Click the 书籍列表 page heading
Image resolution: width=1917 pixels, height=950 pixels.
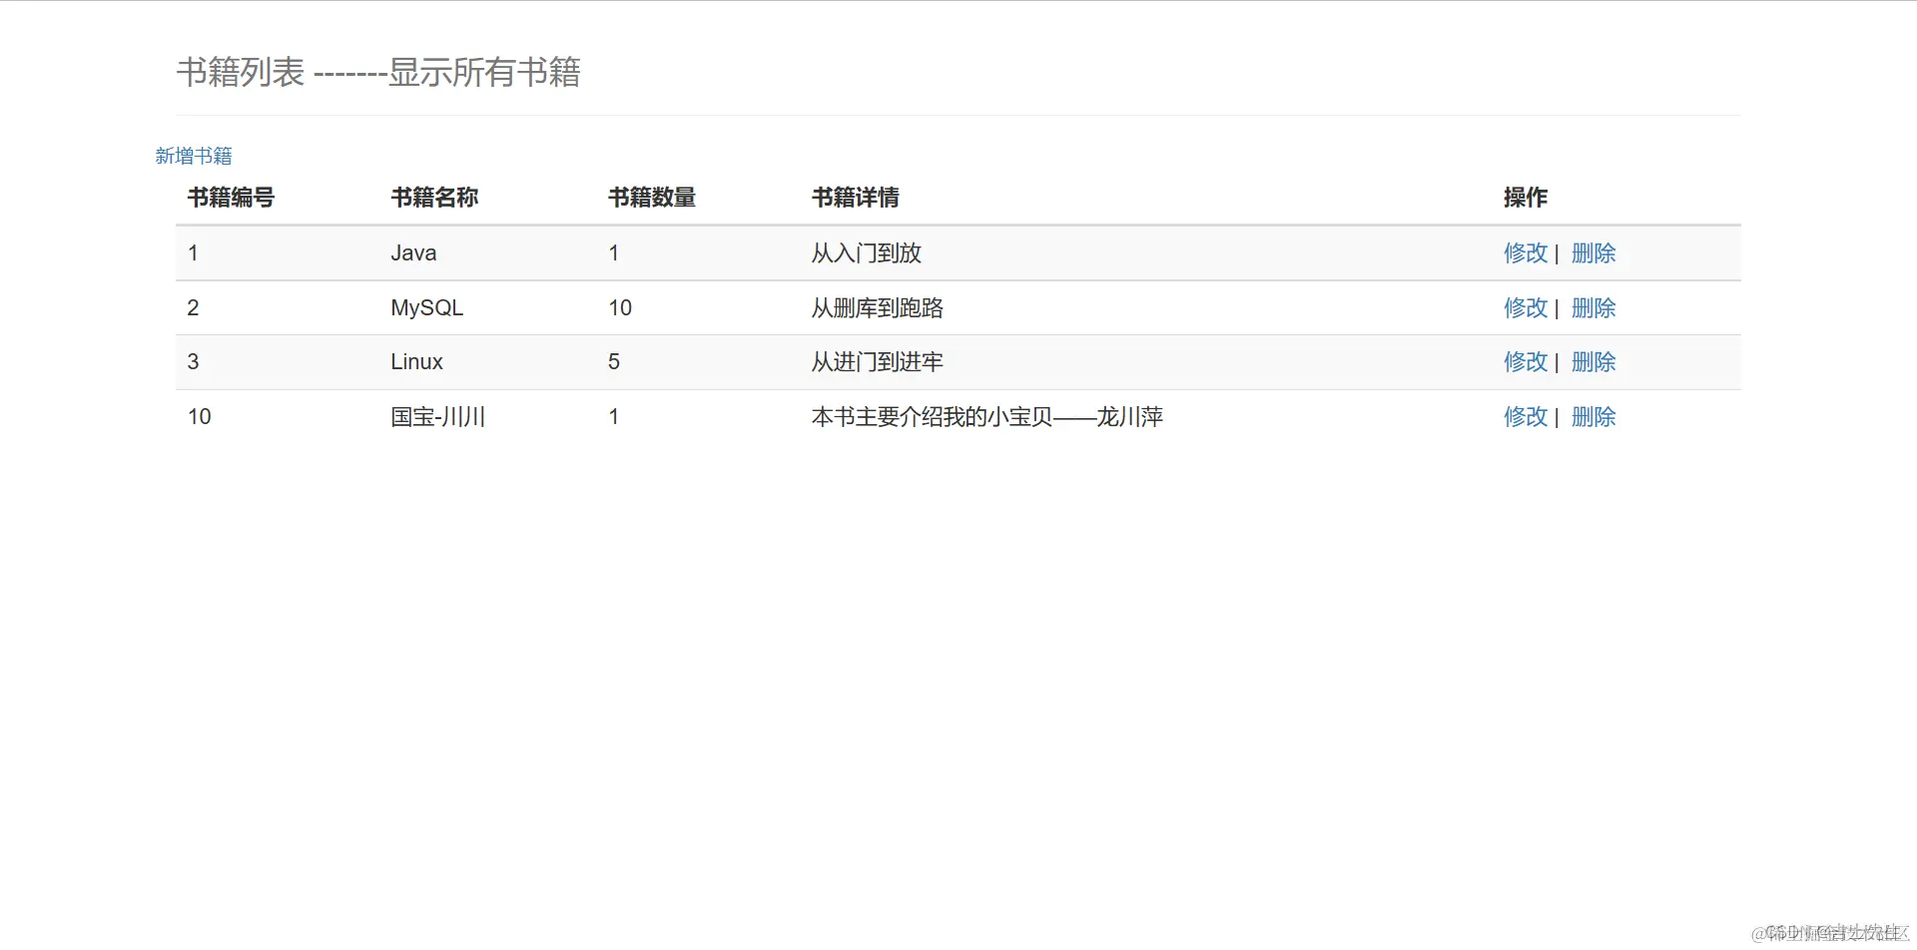point(378,72)
